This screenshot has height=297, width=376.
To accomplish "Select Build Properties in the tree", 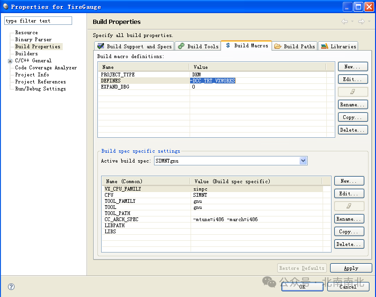I will [38, 46].
